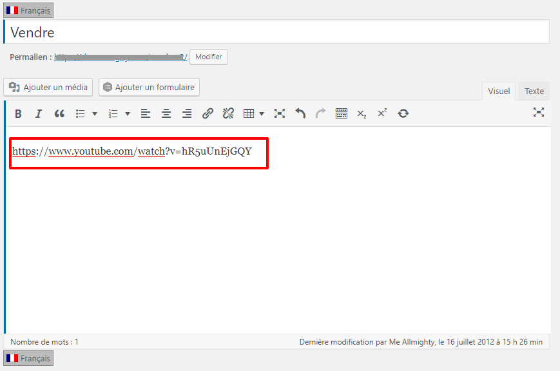Click the Dernière modification status text
560x371 pixels.
coord(421,342)
